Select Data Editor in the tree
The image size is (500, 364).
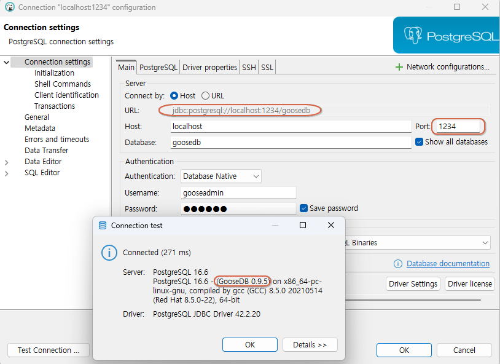[43, 162]
